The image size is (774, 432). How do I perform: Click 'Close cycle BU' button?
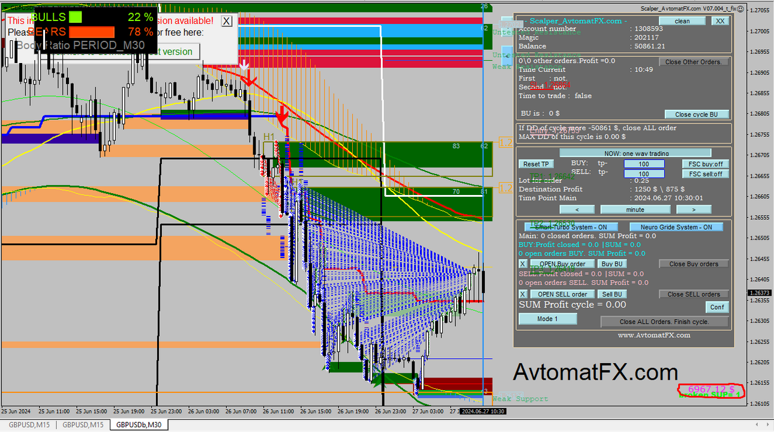pyautogui.click(x=697, y=114)
